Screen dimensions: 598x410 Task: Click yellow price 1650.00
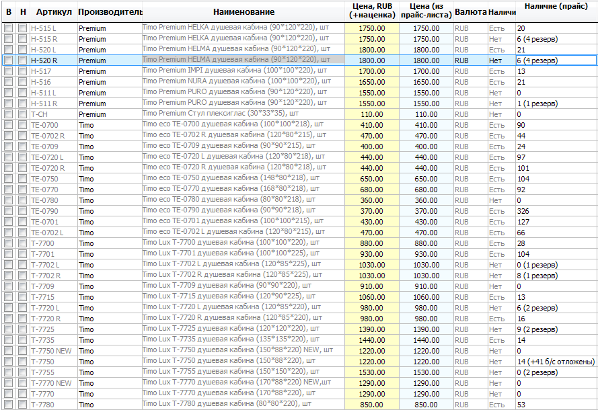pyautogui.click(x=372, y=82)
